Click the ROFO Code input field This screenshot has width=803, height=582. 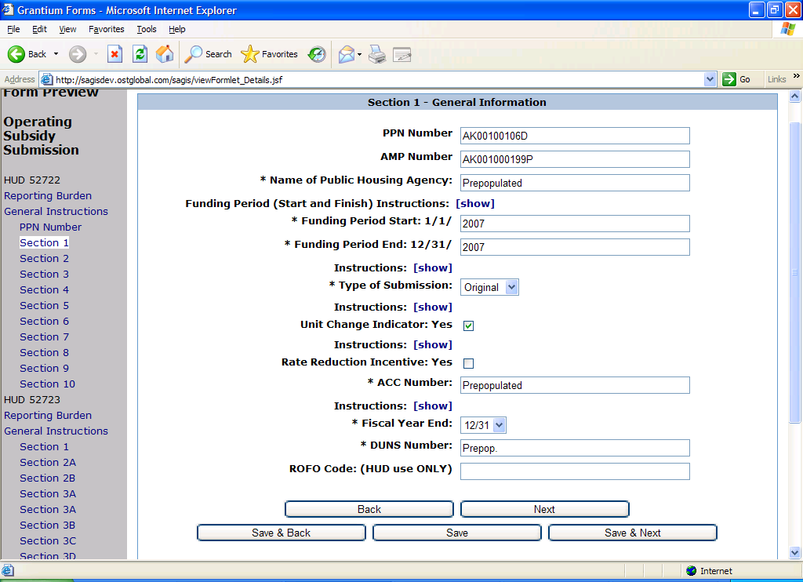(575, 471)
